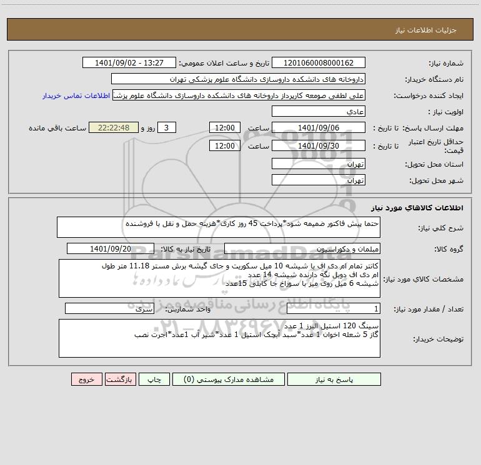
Task: Click the response deadline time field 12:00
Action: (224, 127)
